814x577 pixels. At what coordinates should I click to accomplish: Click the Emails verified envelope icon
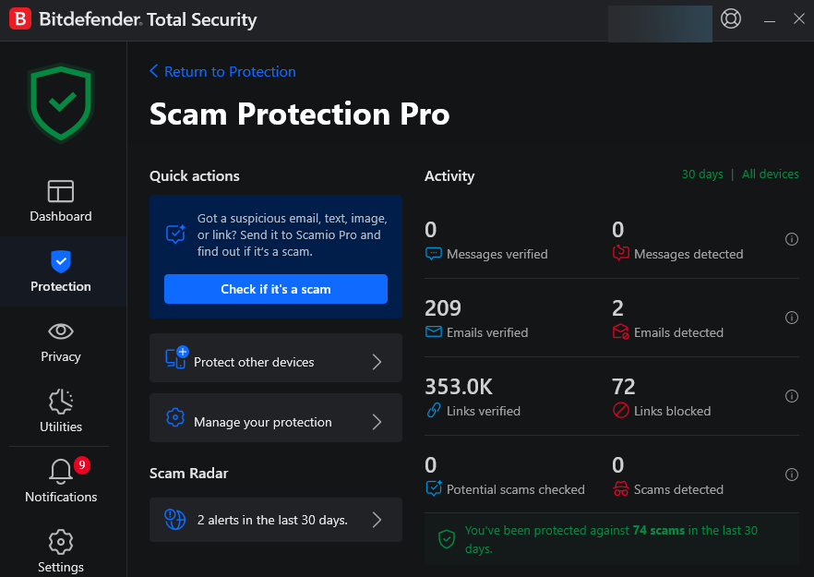point(434,331)
